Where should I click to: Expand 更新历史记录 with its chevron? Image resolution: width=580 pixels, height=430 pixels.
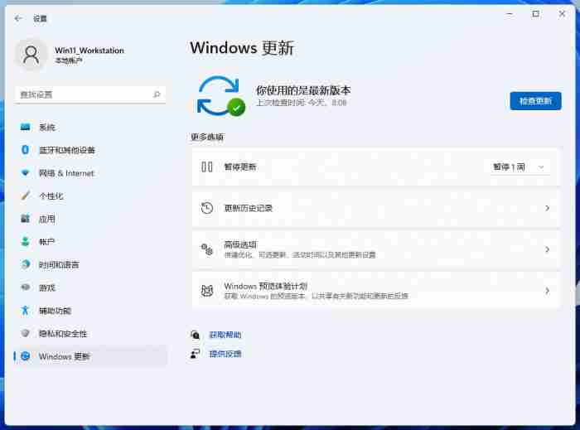[x=547, y=208]
